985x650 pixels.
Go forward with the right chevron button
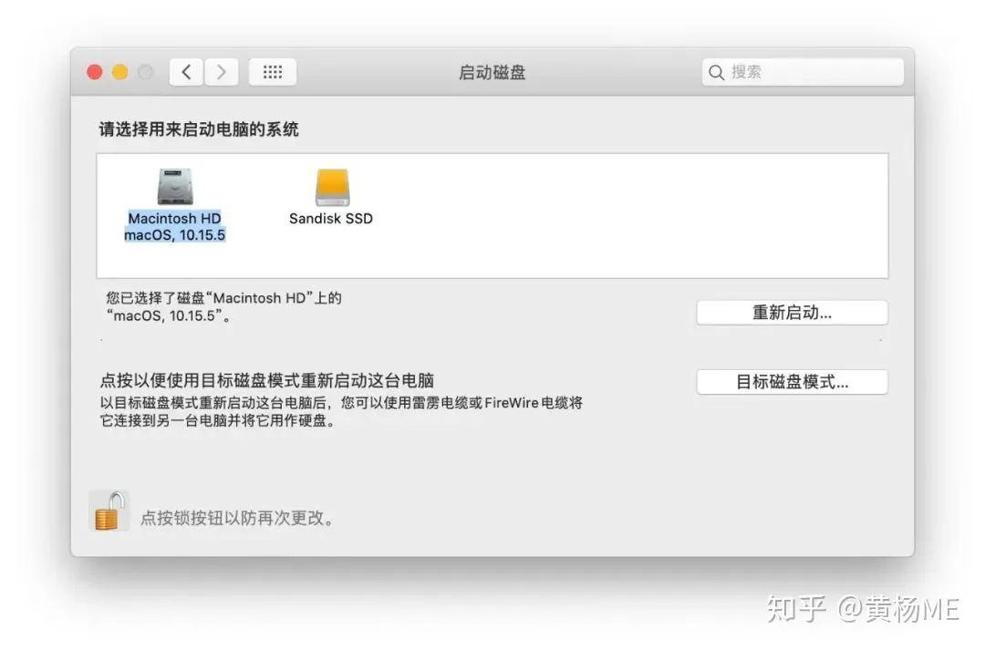coord(221,72)
